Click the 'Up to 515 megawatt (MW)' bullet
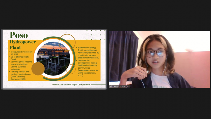Image resolution: width=211 pixels, height=119 pixels. [x=21, y=58]
